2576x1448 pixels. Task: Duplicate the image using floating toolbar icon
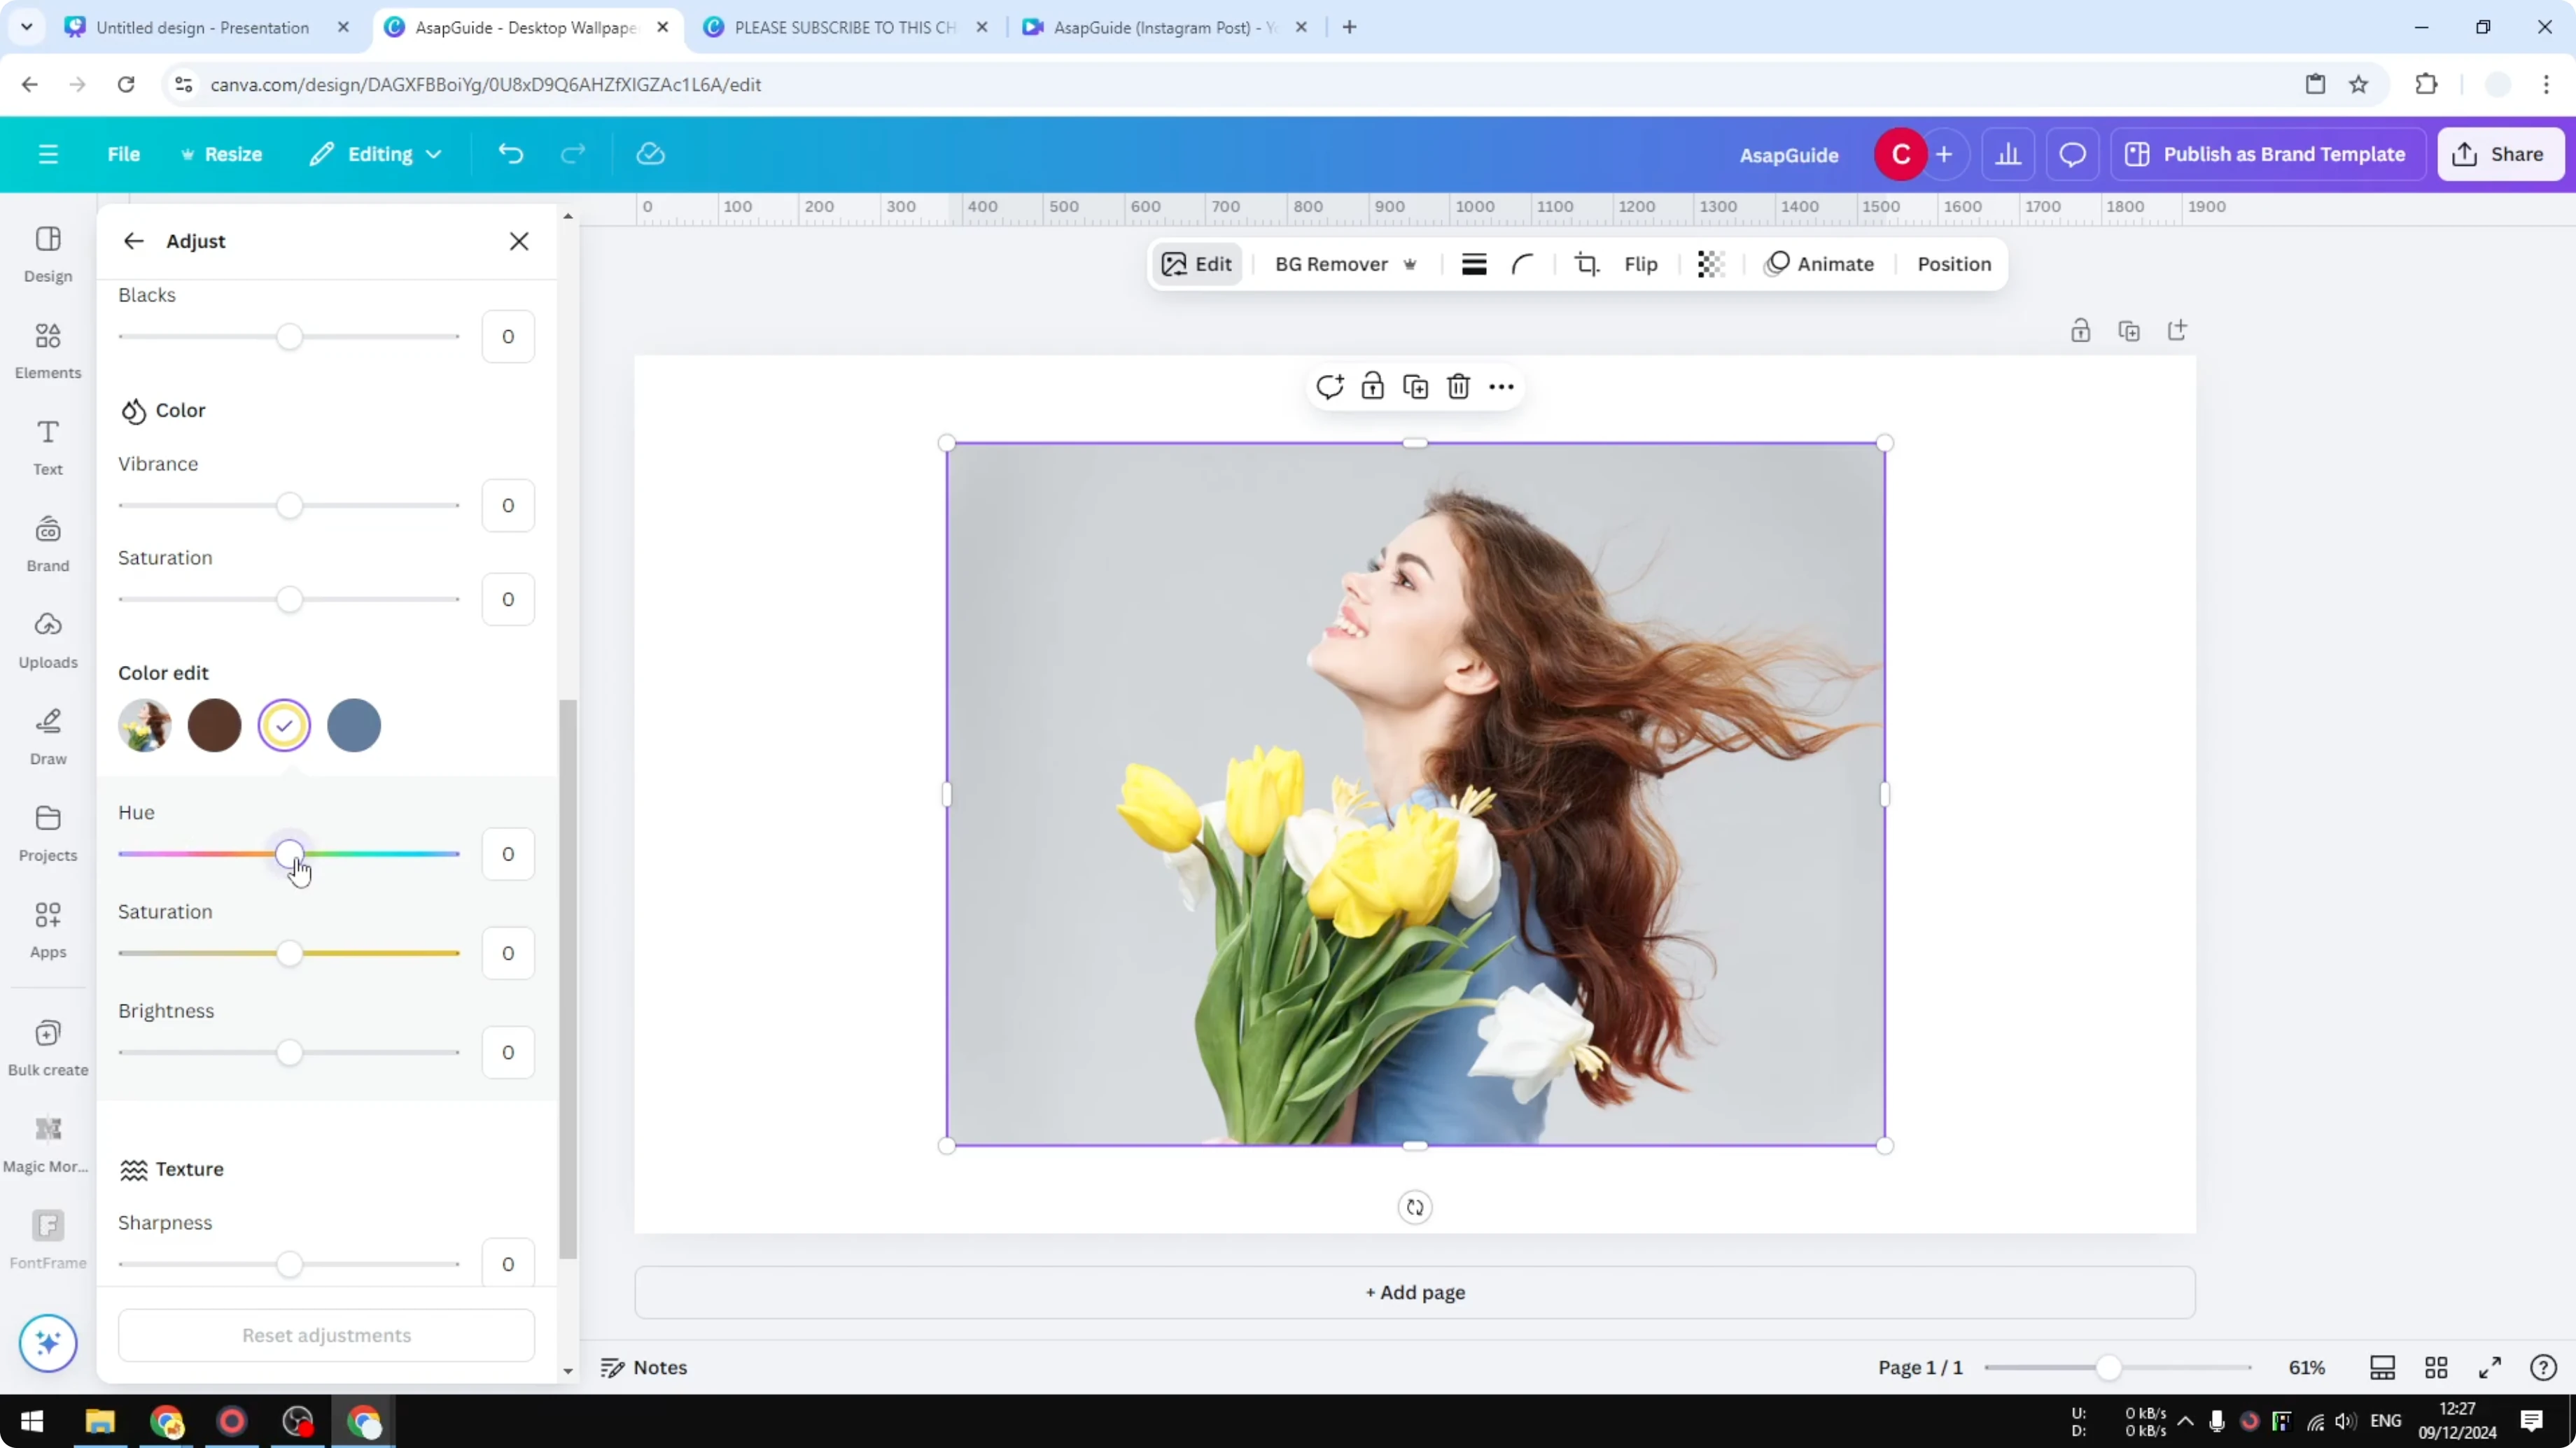[1415, 385]
